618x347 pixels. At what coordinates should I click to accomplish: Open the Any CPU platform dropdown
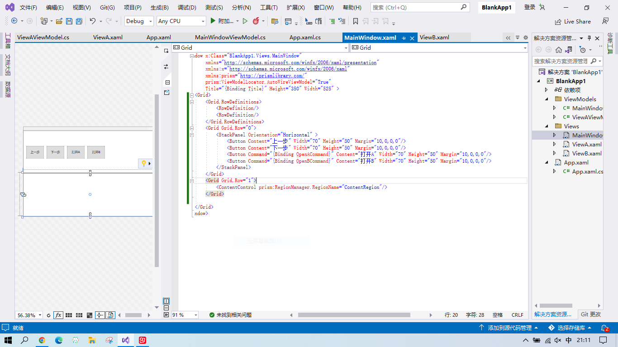click(x=181, y=21)
